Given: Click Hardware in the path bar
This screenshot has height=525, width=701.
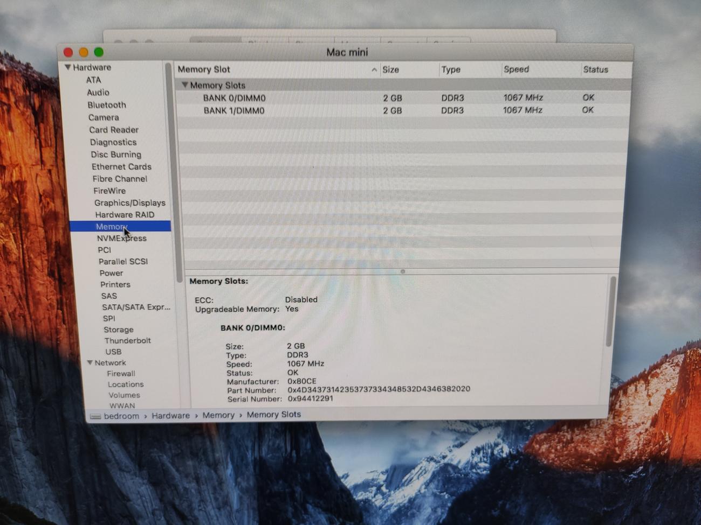Looking at the screenshot, I should [x=170, y=416].
